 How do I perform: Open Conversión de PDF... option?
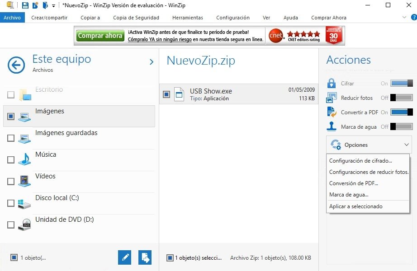pyautogui.click(x=353, y=183)
